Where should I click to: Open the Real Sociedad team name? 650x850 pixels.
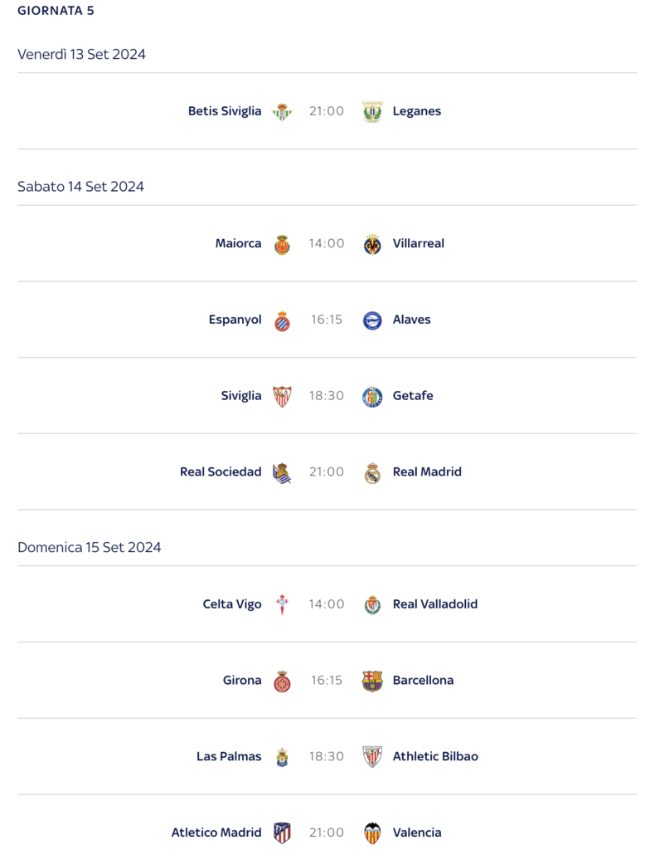coord(221,471)
